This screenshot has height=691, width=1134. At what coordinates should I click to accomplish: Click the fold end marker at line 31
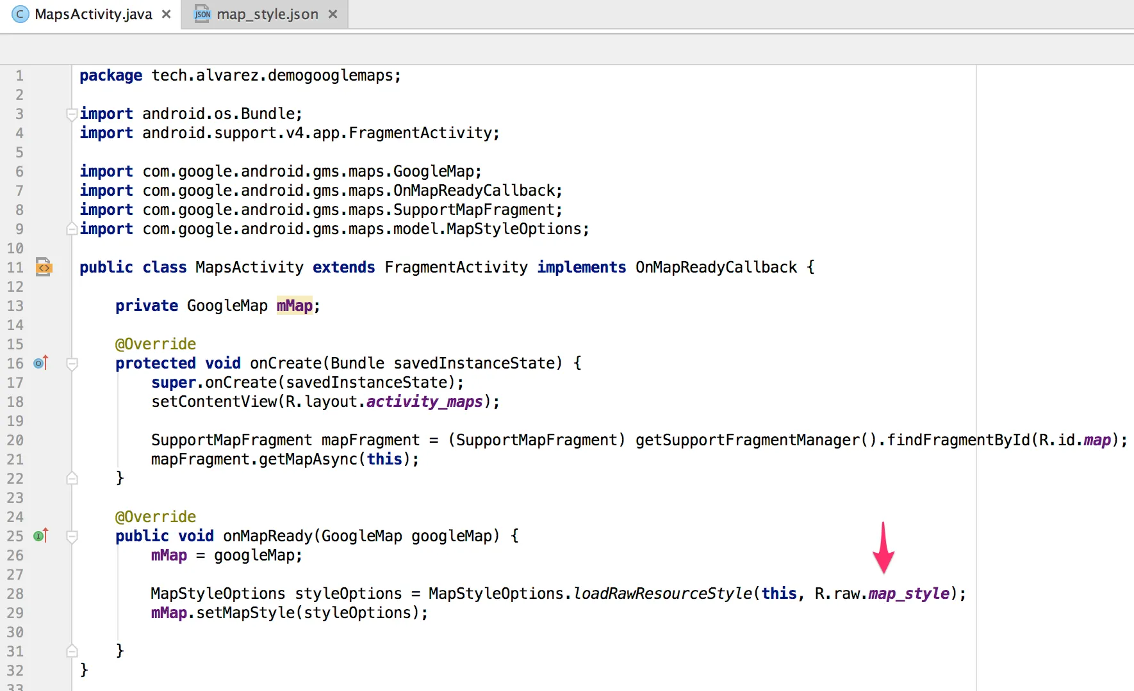[72, 651]
